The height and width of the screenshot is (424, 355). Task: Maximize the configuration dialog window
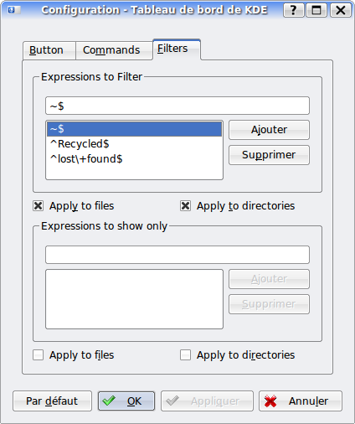pos(316,10)
